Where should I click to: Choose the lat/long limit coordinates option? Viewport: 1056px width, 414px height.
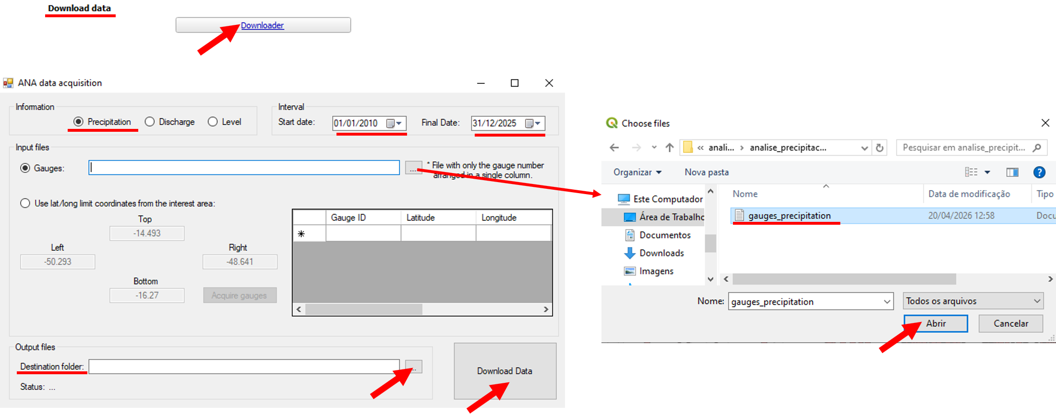pyautogui.click(x=25, y=203)
